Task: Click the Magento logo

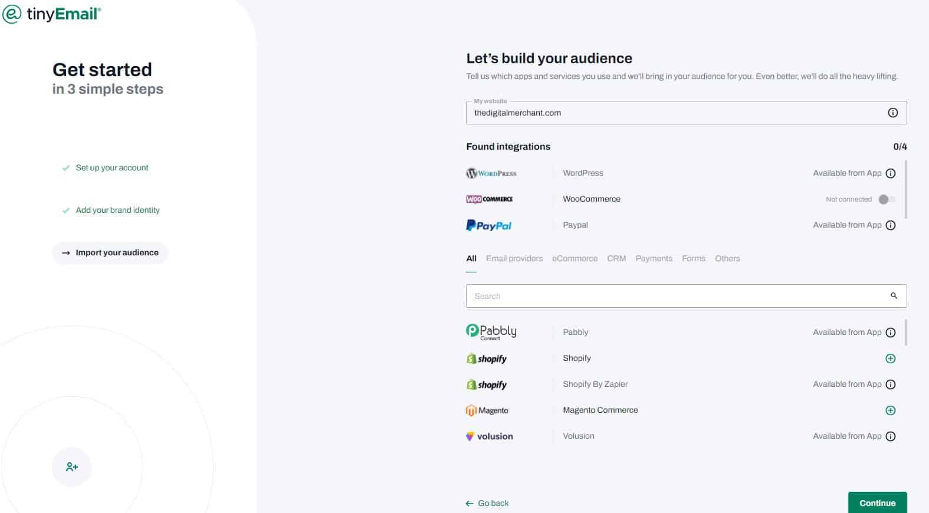Action: point(487,410)
